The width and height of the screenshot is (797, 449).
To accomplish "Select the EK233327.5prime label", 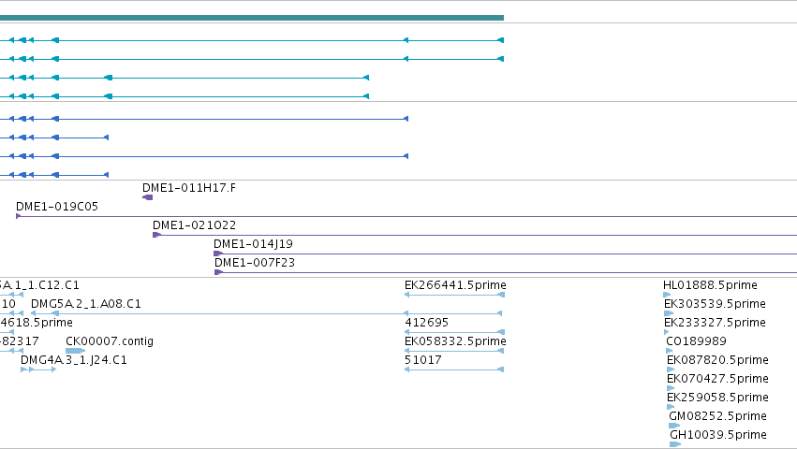I will (715, 323).
